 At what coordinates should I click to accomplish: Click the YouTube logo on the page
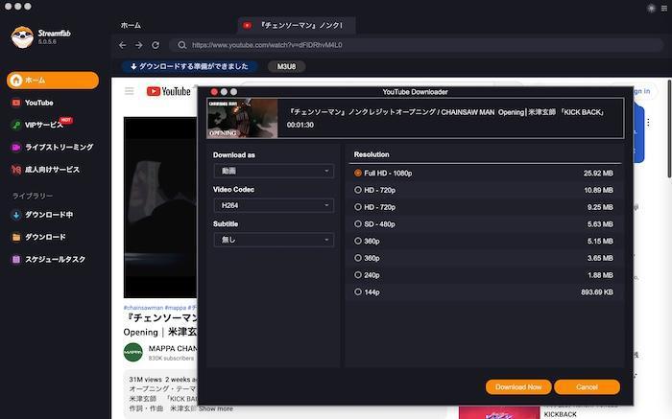(x=168, y=91)
